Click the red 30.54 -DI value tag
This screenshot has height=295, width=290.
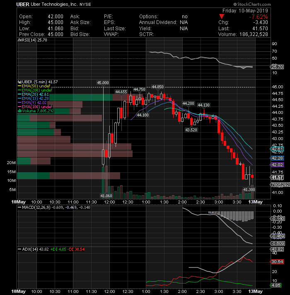coord(277,262)
